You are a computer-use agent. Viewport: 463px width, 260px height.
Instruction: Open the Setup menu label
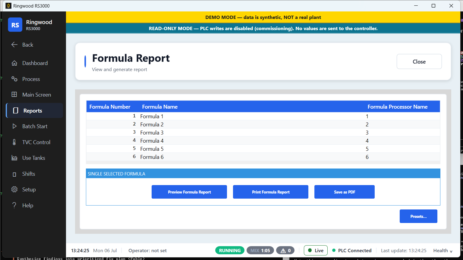(29, 190)
